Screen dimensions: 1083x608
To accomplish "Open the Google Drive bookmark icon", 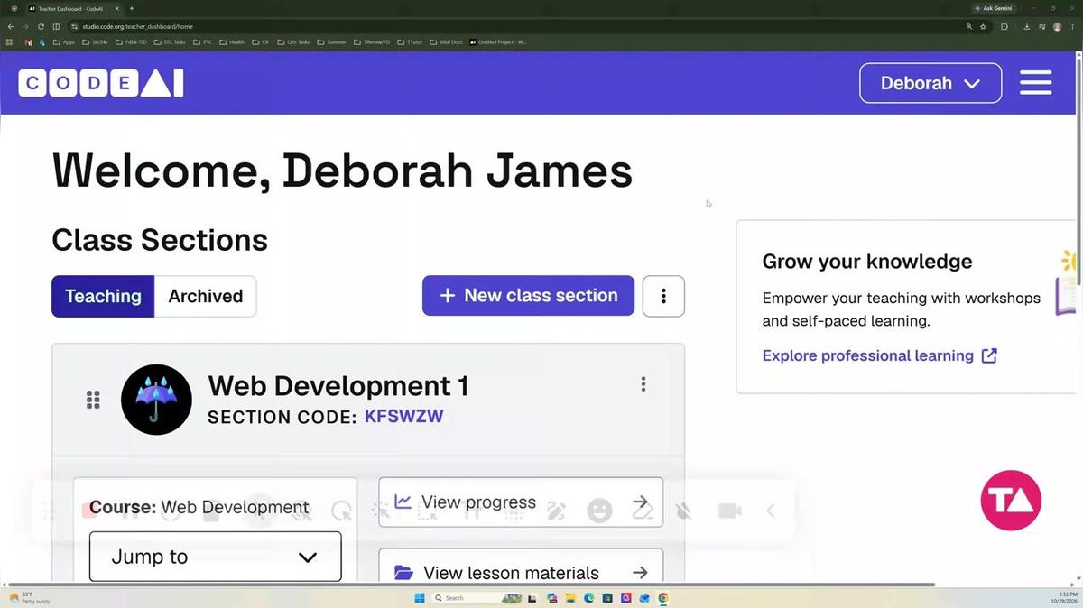I will click(42, 41).
